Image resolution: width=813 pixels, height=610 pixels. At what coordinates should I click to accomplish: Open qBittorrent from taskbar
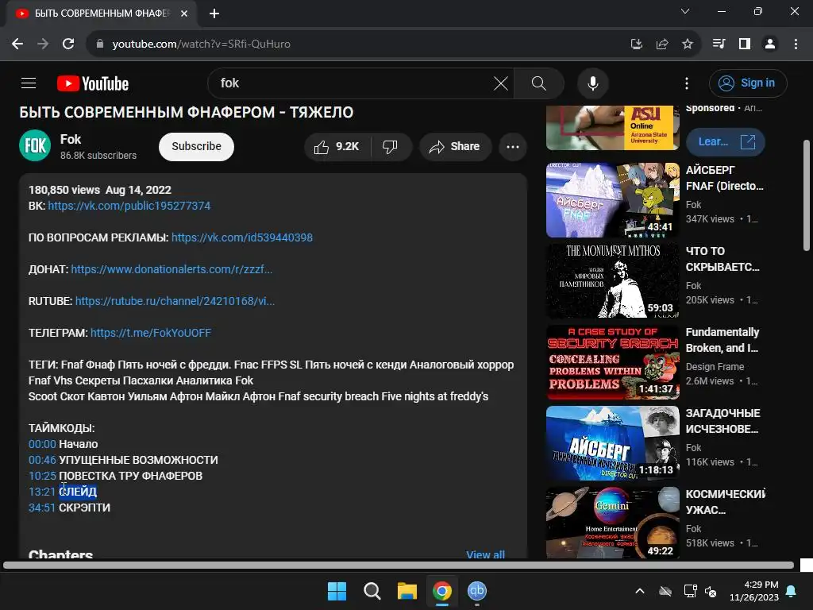[477, 591]
